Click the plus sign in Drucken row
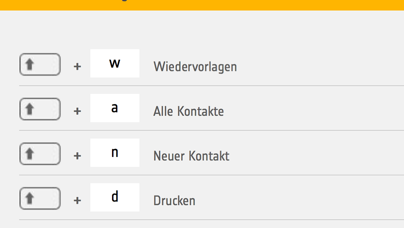This screenshot has height=228, width=404. coord(77,201)
